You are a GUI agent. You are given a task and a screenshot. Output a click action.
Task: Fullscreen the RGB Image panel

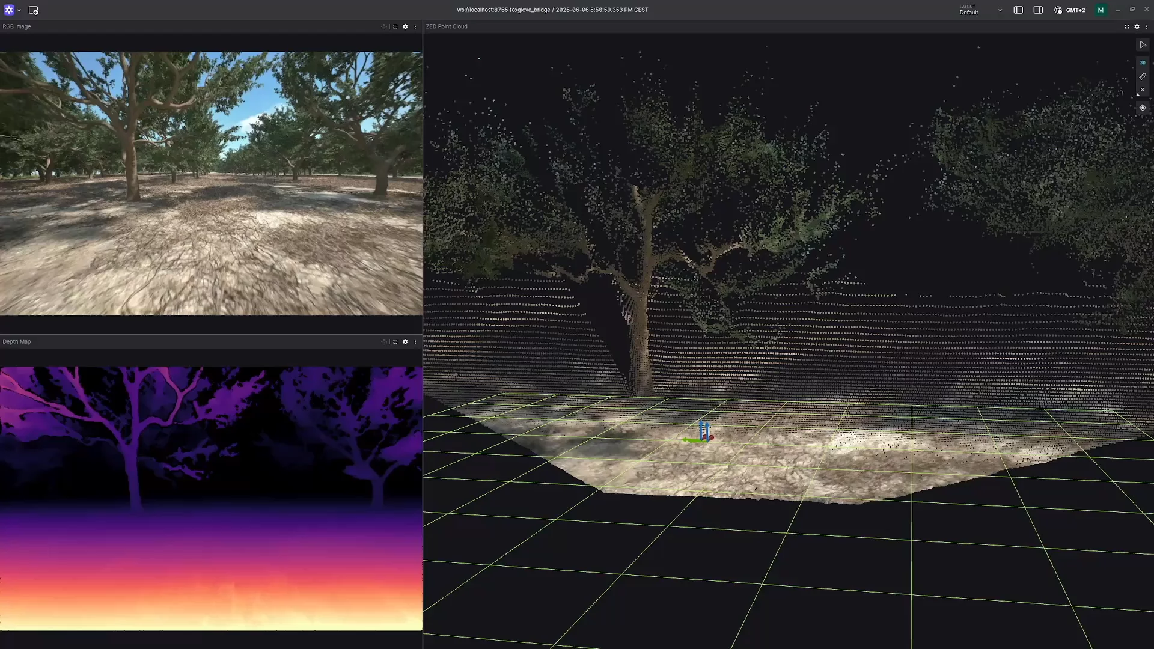tap(395, 26)
